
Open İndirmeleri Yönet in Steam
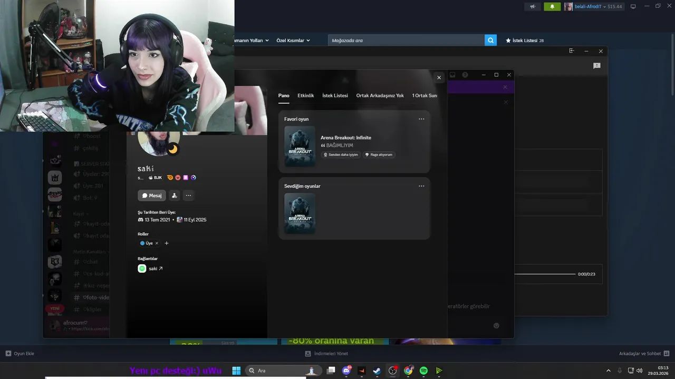point(327,354)
